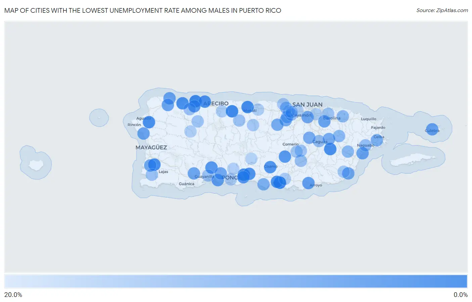The width and height of the screenshot is (472, 302).
Task: Click the Arroyo bubble marker
Action: pyautogui.click(x=309, y=183)
